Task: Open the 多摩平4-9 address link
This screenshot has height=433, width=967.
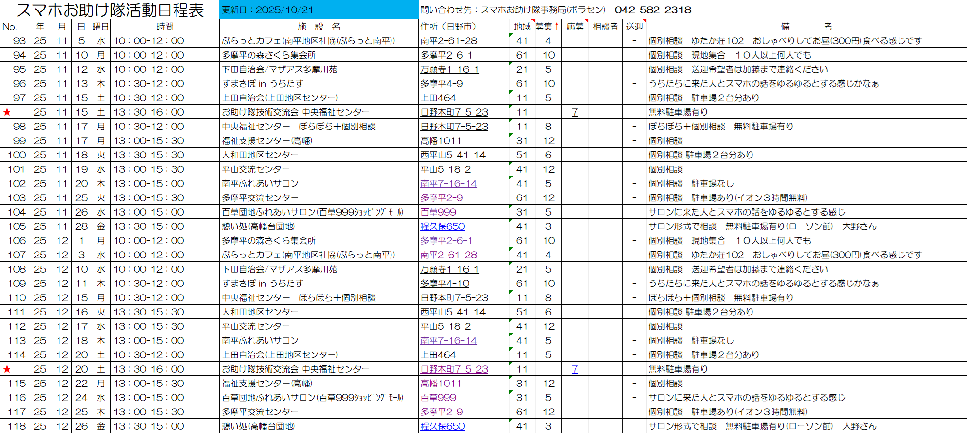Action: coord(441,84)
